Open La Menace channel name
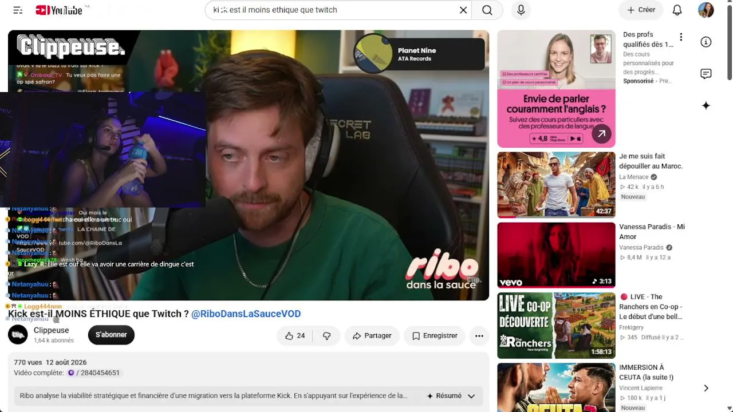This screenshot has height=412, width=733. (634, 177)
